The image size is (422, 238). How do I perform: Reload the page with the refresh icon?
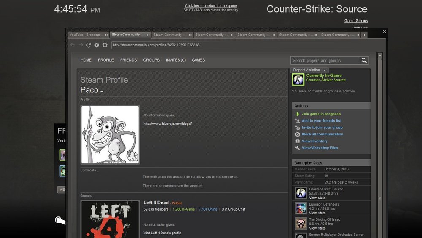pyautogui.click(x=88, y=45)
